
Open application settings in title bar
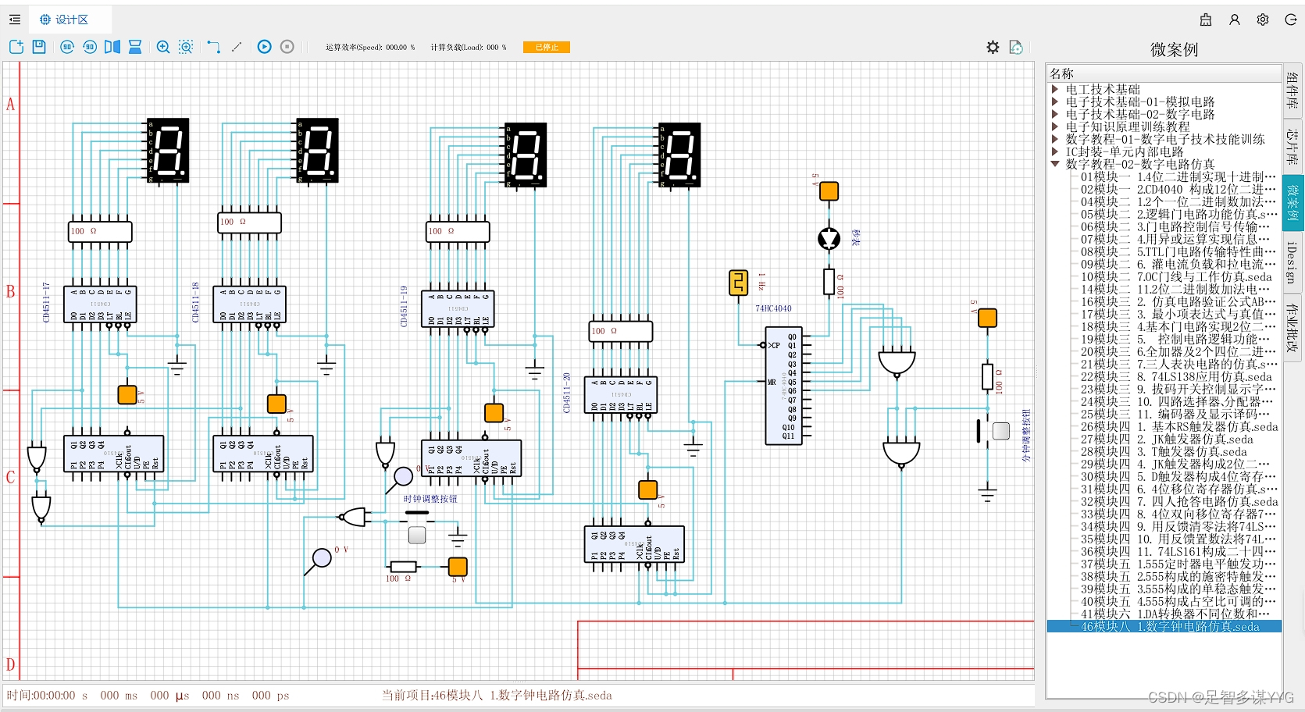[x=1263, y=20]
